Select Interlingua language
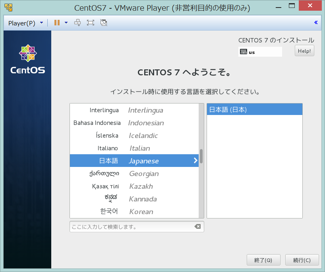Screen dimensions: 325x272 coord(134,110)
